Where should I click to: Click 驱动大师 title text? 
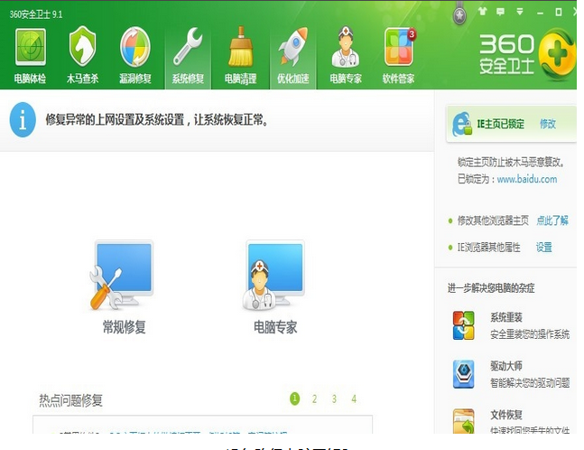506,366
